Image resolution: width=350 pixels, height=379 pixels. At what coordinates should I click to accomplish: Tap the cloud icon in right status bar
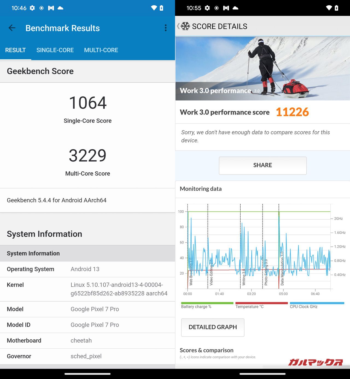point(235,8)
